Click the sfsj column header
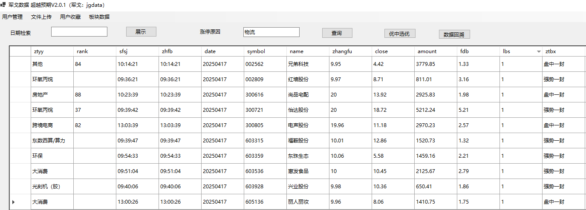This screenshot has height=210, width=586. tap(137, 51)
